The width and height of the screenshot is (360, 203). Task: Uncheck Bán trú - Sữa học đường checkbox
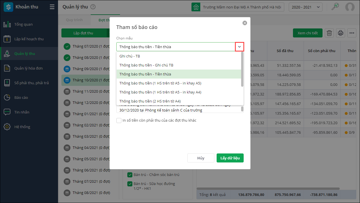(130, 184)
